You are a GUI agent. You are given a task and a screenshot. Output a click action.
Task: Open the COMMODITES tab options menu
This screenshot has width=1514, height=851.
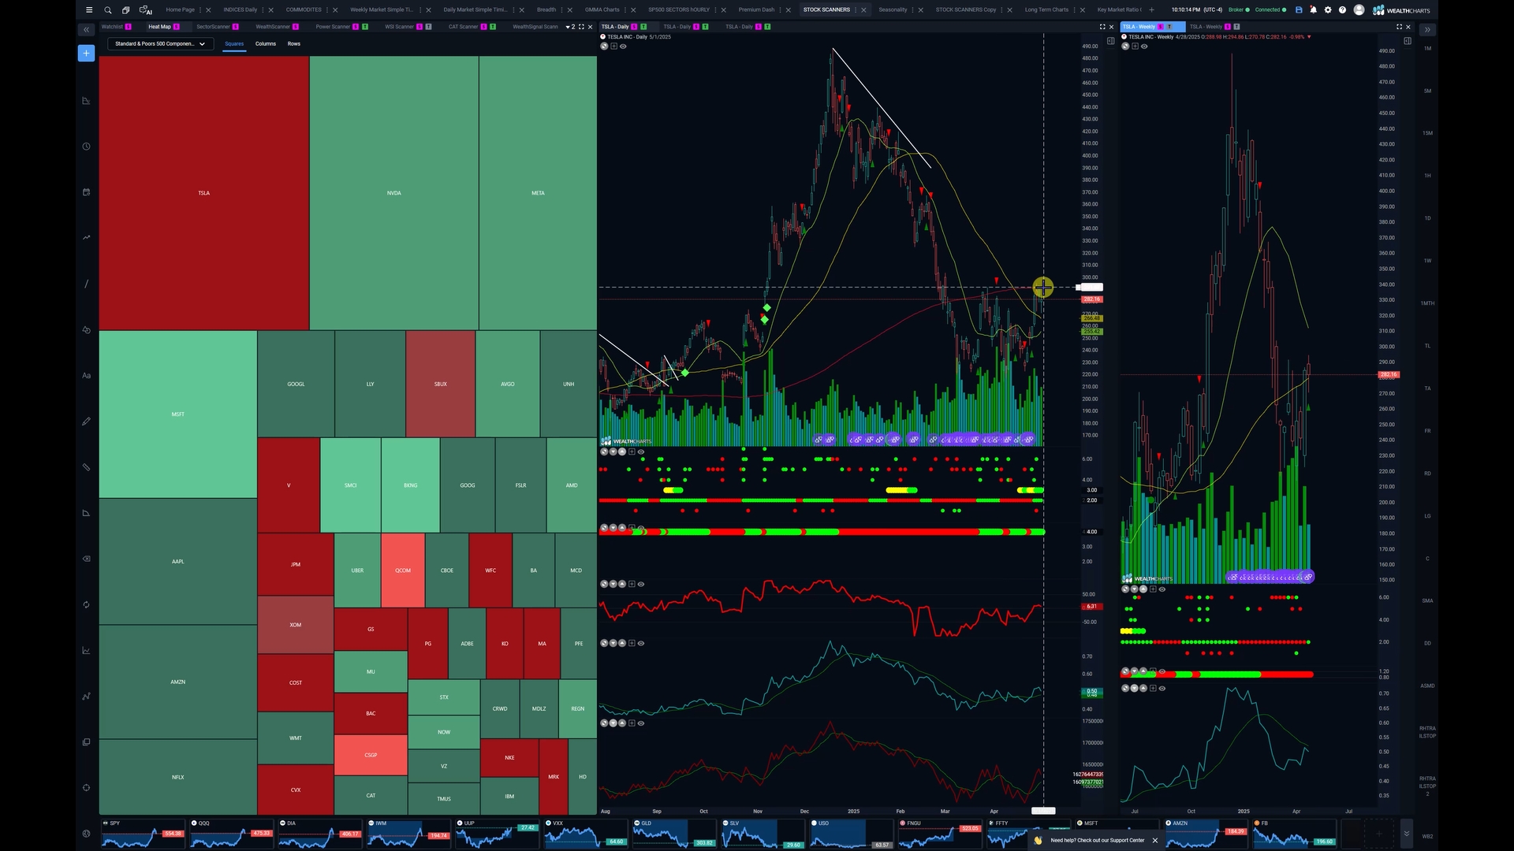pos(327,10)
